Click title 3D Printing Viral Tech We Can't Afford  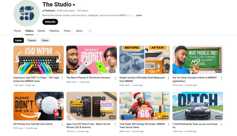coord(33,124)
